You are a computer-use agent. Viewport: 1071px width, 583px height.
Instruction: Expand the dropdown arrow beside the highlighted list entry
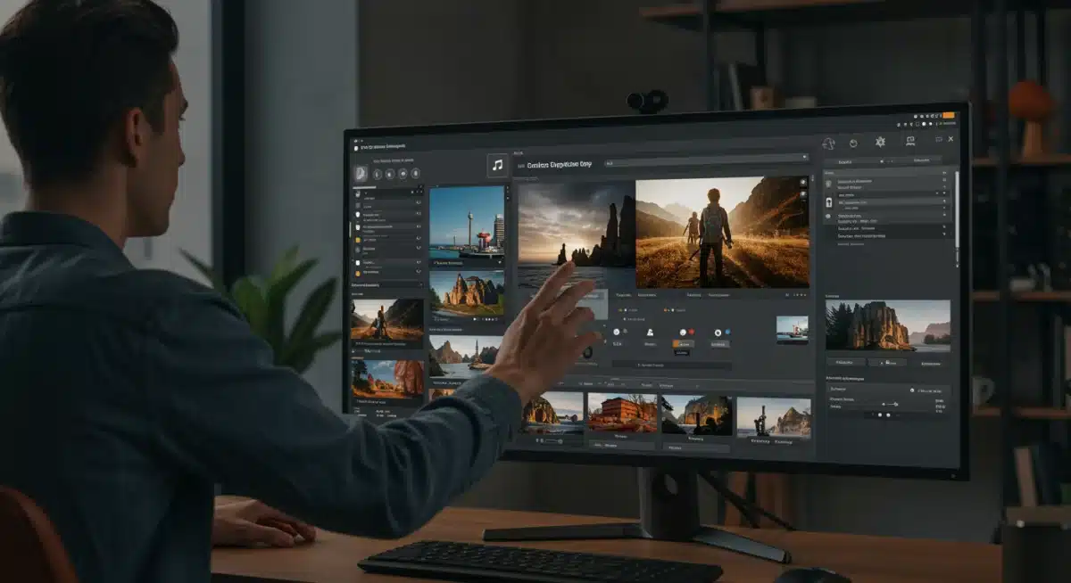click(937, 193)
